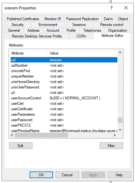Viewport: 135px width, 183px height.
Task: Open the Published Certificates tab
Action: click(x=23, y=19)
